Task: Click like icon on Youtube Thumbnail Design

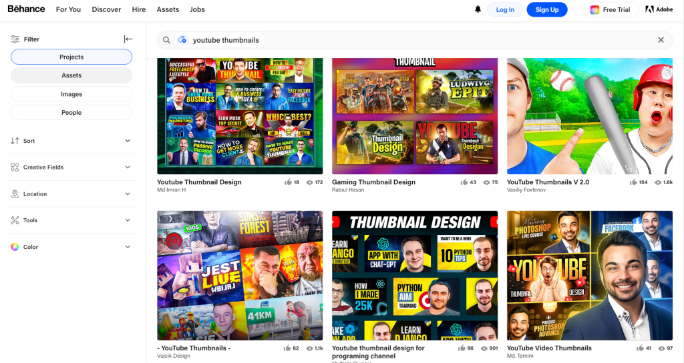Action: point(288,182)
